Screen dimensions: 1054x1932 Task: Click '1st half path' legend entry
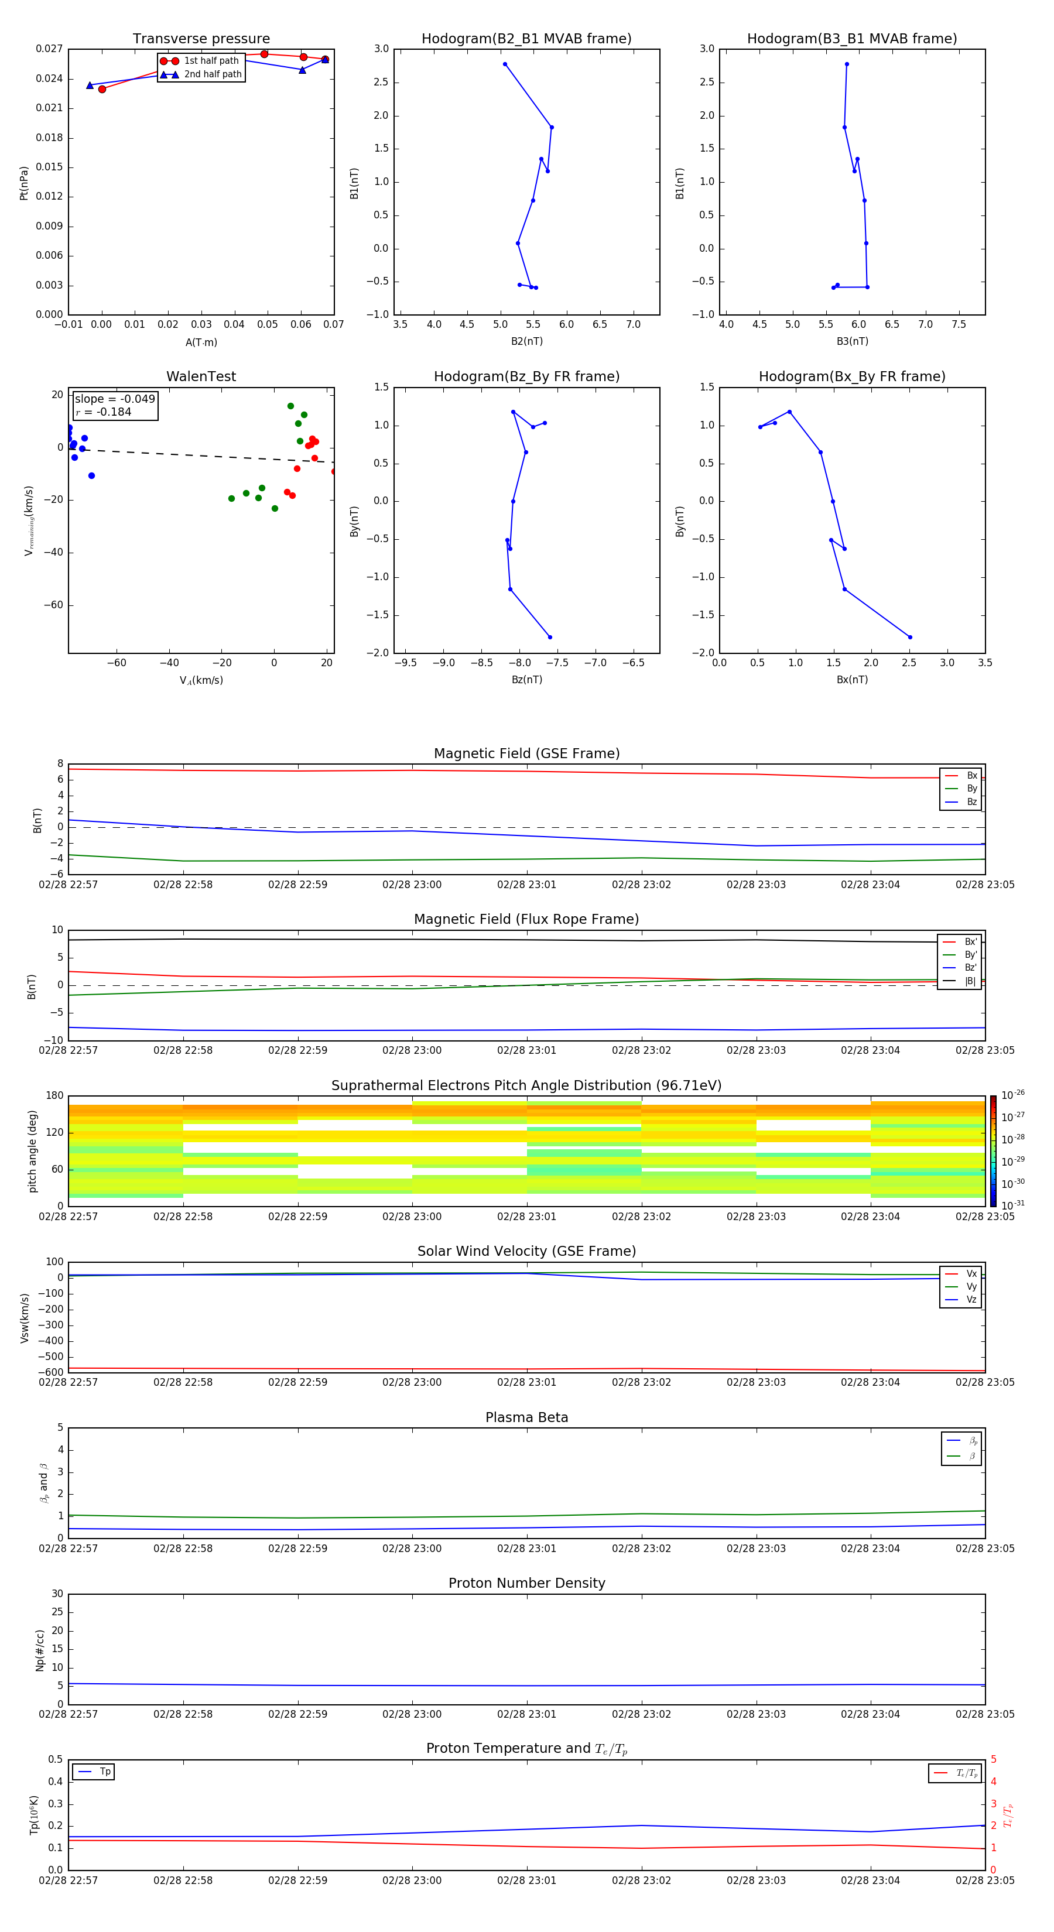200,61
